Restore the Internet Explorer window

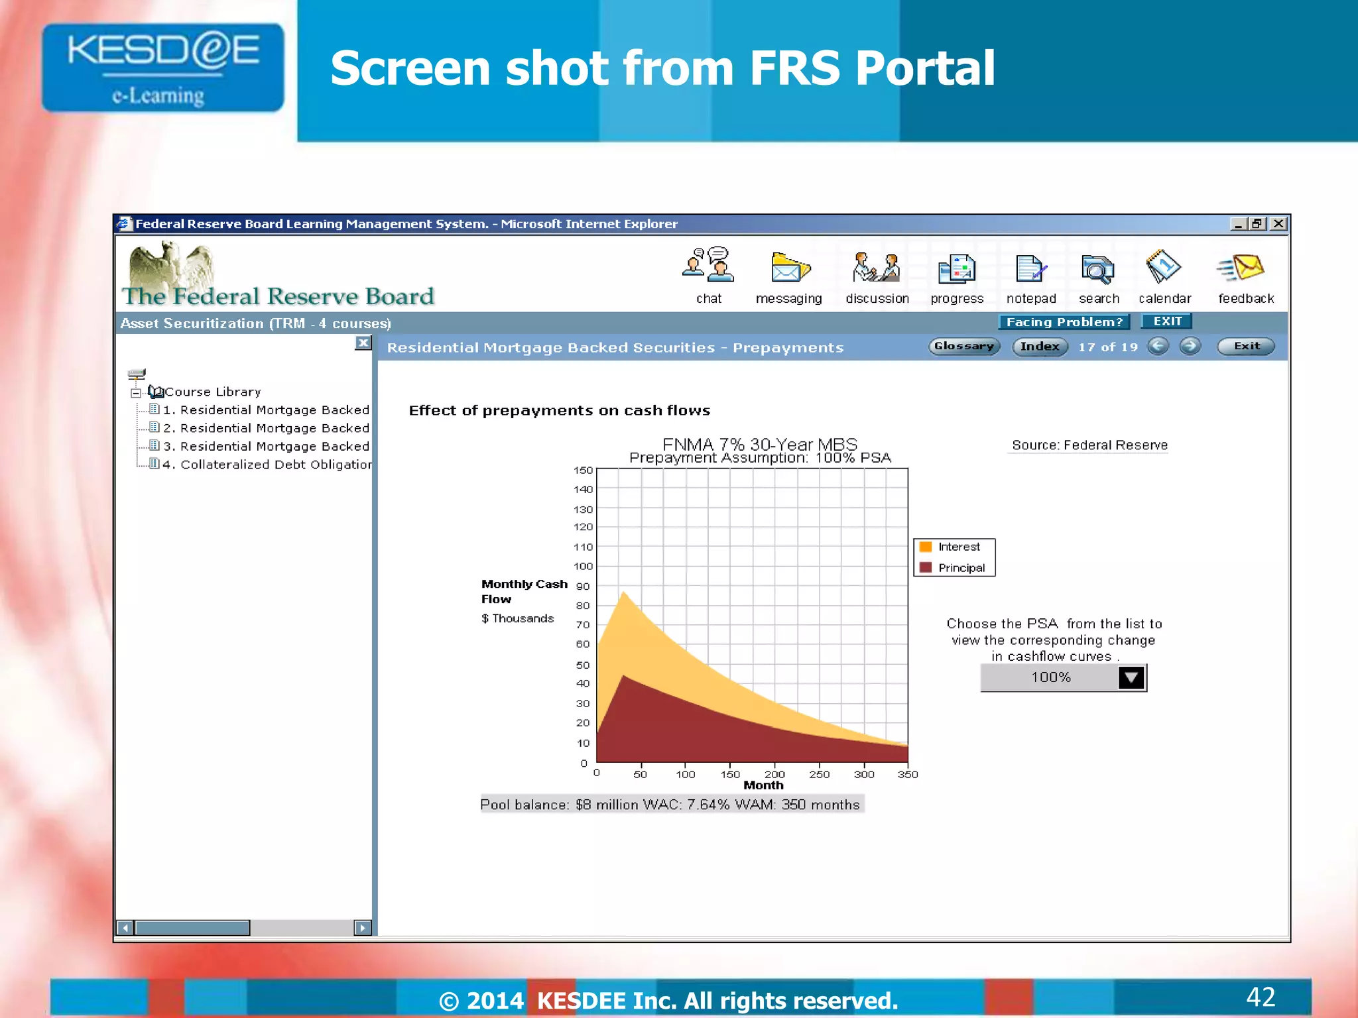pyautogui.click(x=1257, y=224)
